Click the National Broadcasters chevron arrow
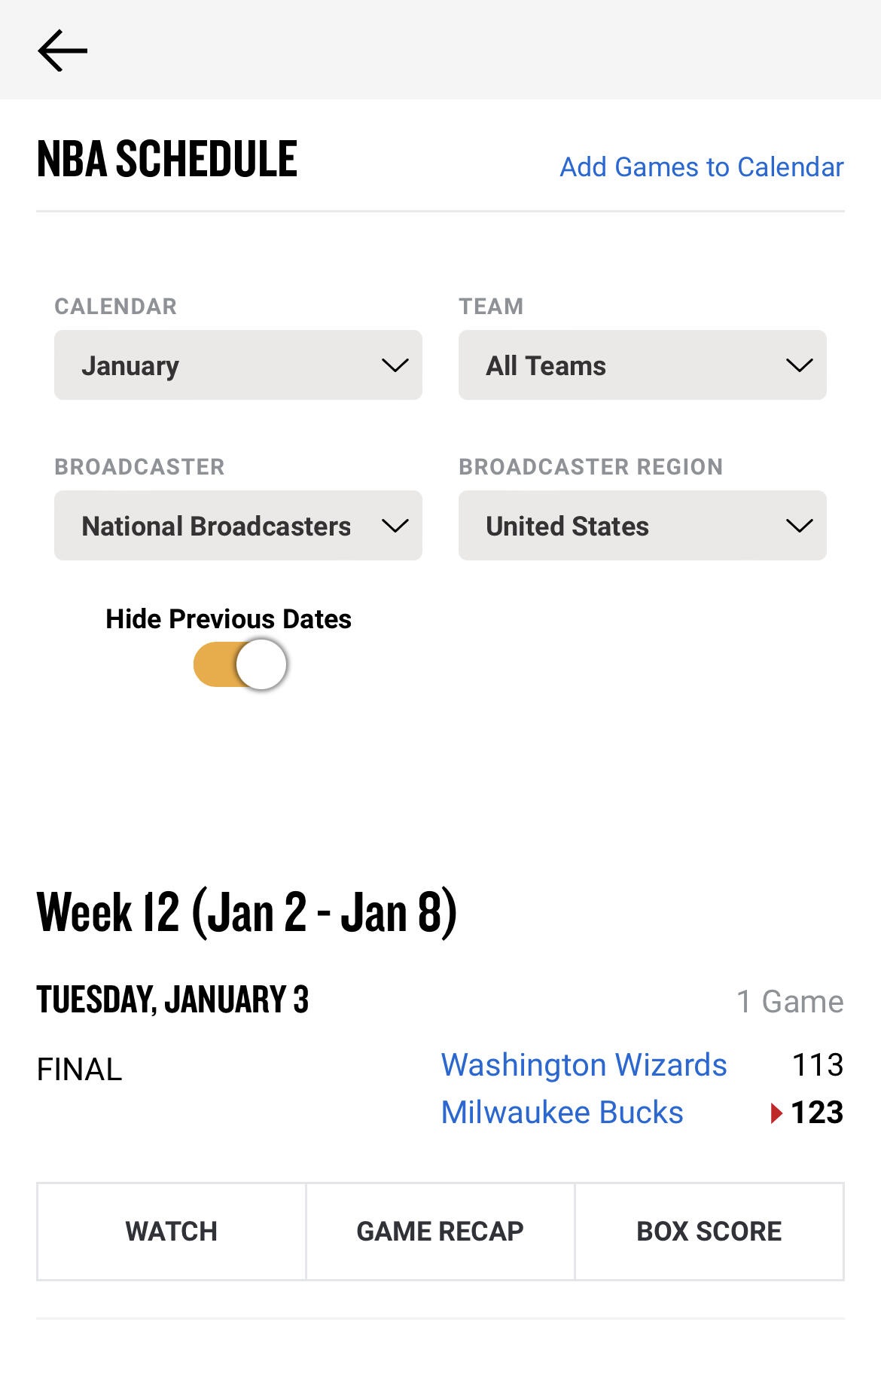881x1386 pixels. pos(395,526)
